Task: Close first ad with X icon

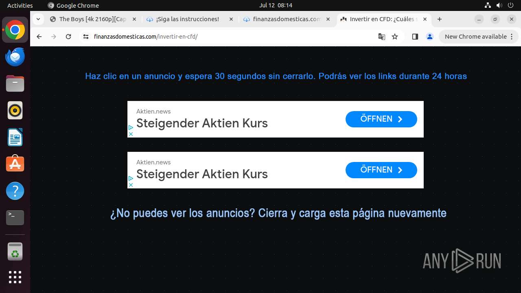Action: (131, 134)
